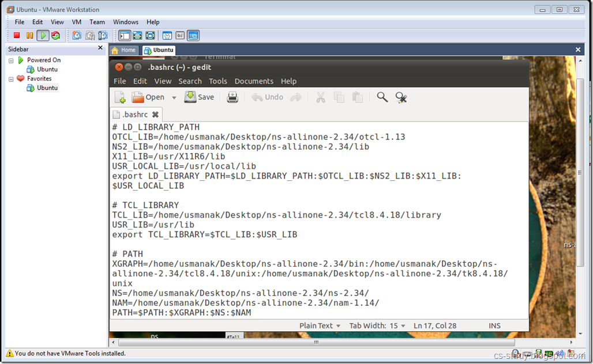Switch to the Home tab

(x=124, y=50)
